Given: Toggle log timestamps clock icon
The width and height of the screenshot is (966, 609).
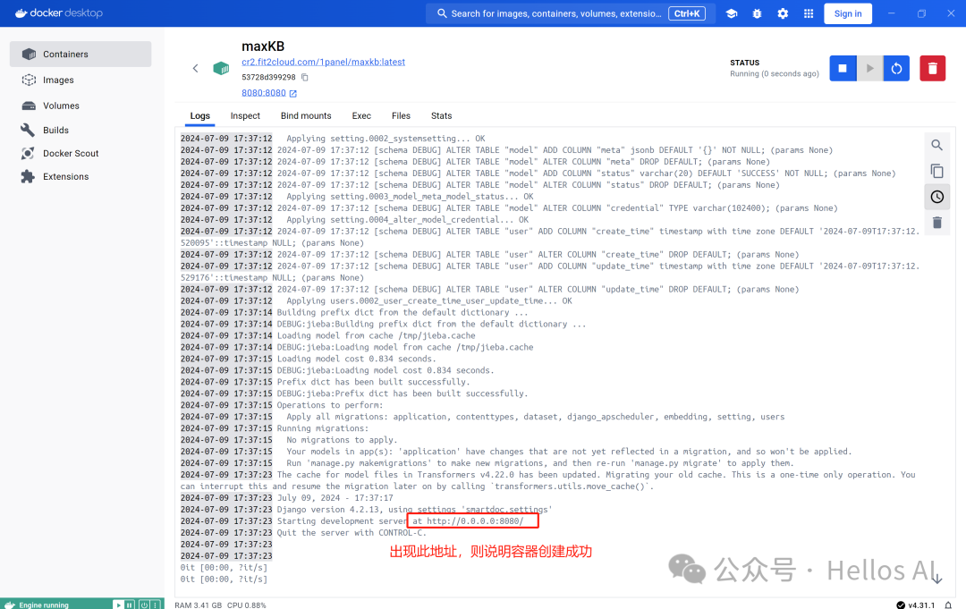Looking at the screenshot, I should coord(936,197).
